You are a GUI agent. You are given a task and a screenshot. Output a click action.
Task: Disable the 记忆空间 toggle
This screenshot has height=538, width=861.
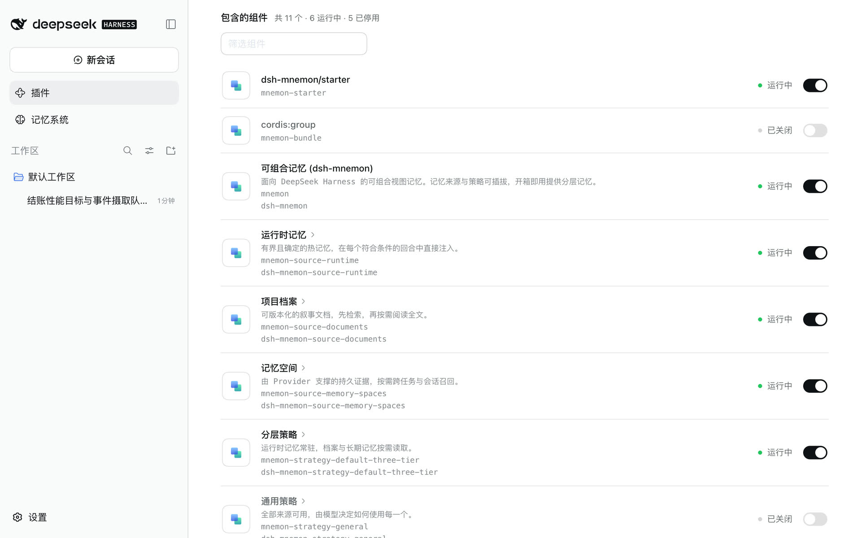point(815,386)
